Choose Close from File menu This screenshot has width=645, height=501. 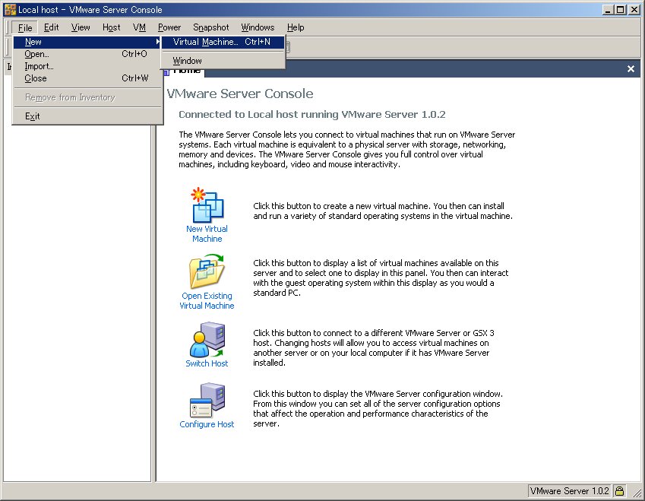[x=87, y=78]
